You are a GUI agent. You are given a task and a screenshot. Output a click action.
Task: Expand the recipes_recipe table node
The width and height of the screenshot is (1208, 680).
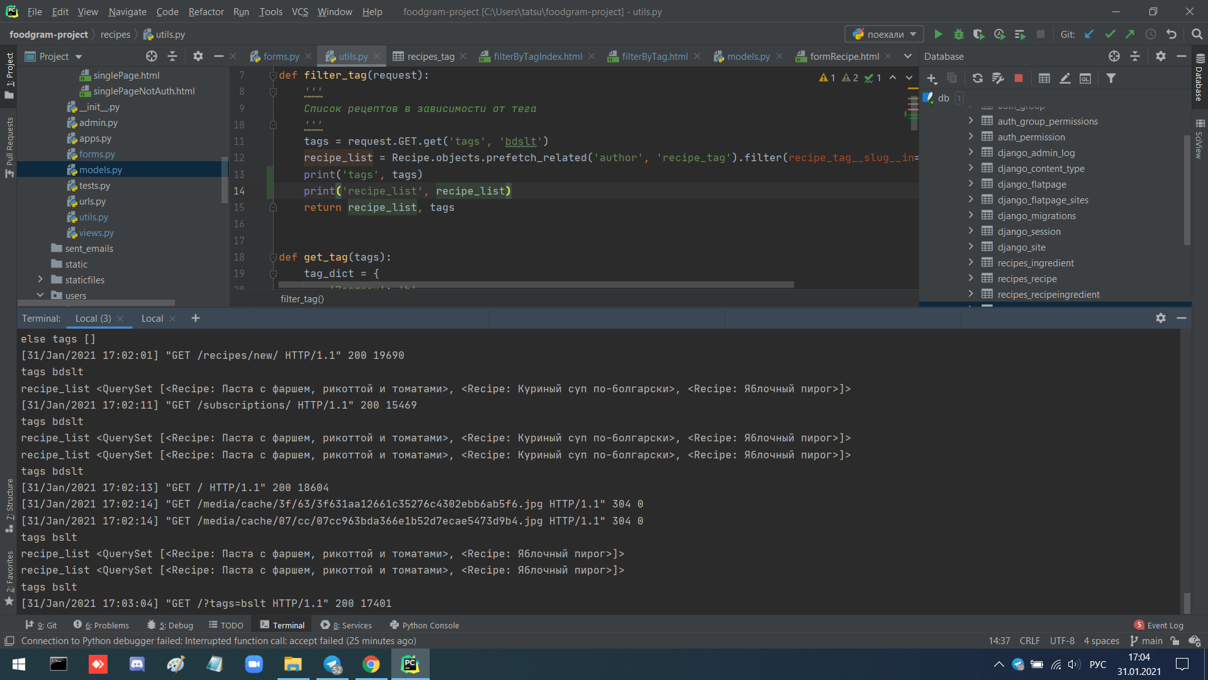click(x=971, y=278)
